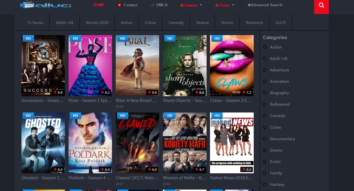Select the Tv Series tab
Screen dimensions: 354x191
[x=35, y=23]
